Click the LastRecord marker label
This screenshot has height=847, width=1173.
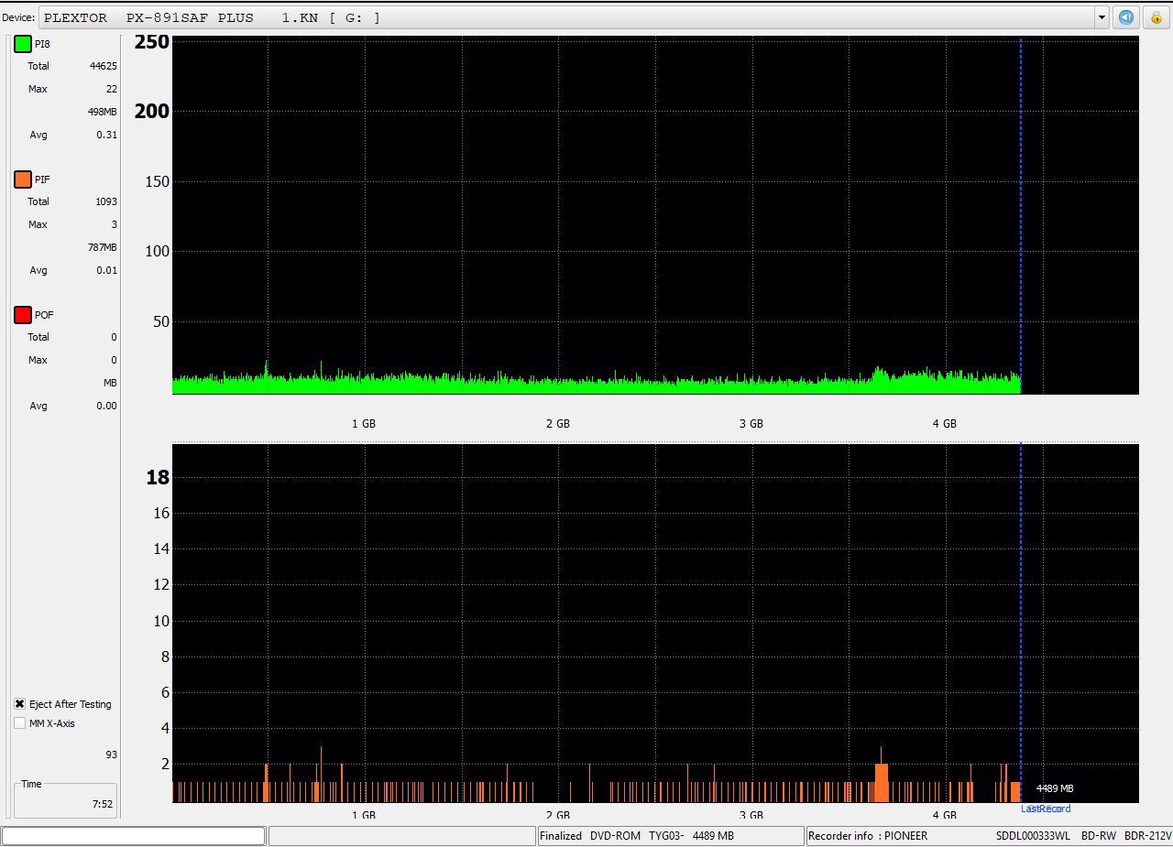pos(1046,809)
